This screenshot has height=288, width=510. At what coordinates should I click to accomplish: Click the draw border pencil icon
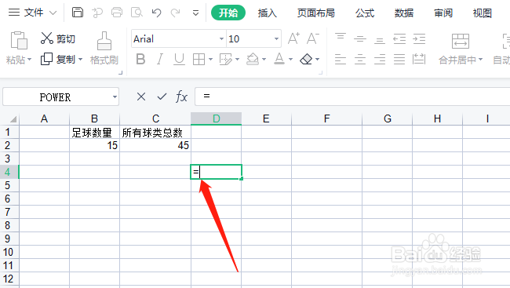pos(226,60)
